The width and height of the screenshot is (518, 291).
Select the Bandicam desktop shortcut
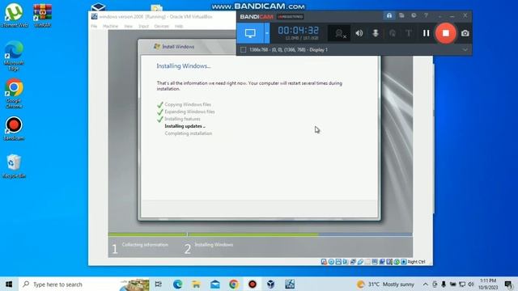tap(14, 129)
